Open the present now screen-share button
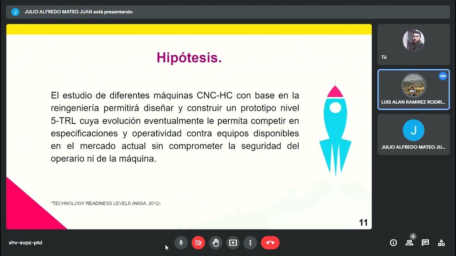 233,243
